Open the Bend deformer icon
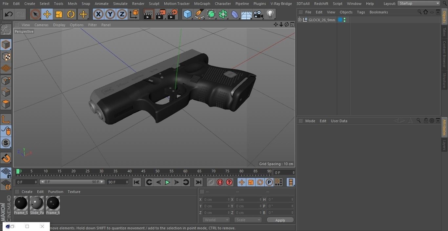Viewport: 448px width, 231px height. pyautogui.click(x=235, y=14)
